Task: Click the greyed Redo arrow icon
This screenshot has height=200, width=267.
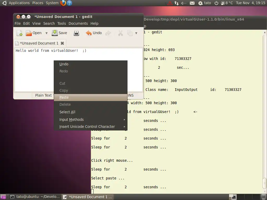Action: 108,33
